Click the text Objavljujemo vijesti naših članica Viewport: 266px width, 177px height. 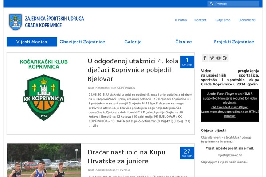(224, 162)
